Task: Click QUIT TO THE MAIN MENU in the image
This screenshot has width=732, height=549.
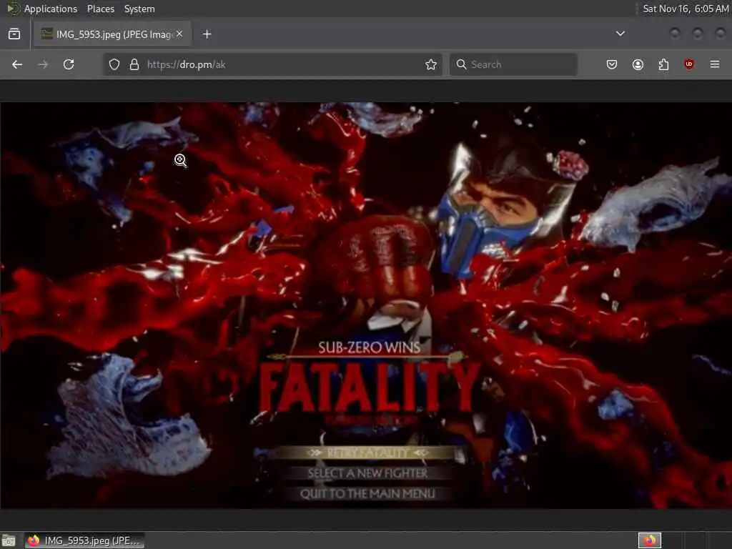Action: (x=367, y=494)
